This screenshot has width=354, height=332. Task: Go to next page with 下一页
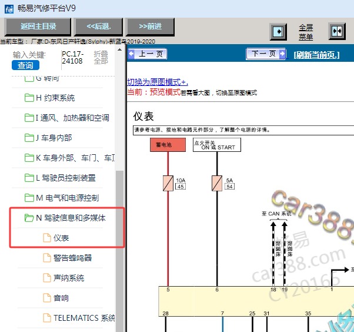tap(266, 54)
